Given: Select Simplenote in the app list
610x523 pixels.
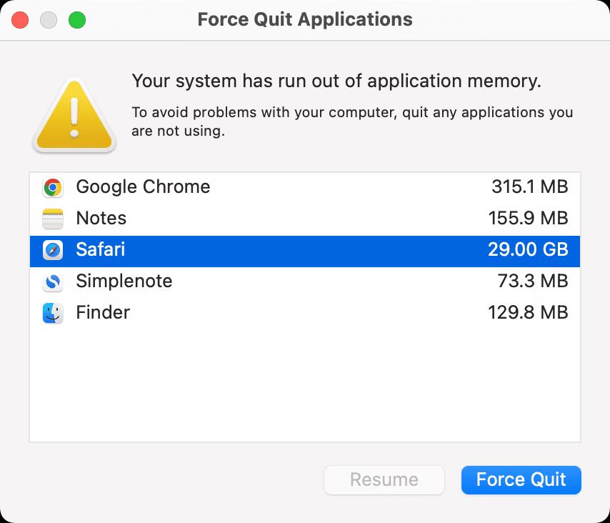Looking at the screenshot, I should (x=124, y=282).
